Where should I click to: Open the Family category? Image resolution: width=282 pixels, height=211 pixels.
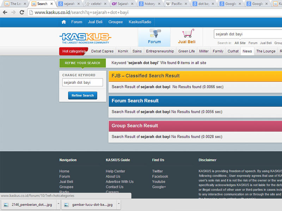(x=218, y=51)
